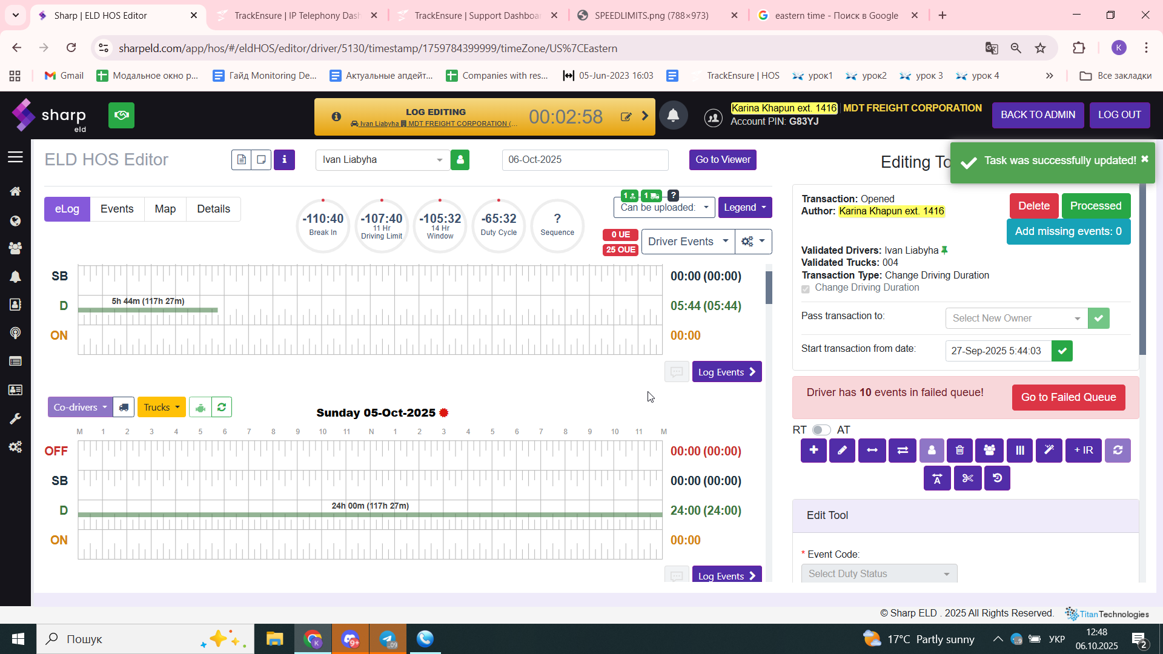Open the Driver Events dropdown
This screenshot has width=1163, height=654.
point(688,242)
